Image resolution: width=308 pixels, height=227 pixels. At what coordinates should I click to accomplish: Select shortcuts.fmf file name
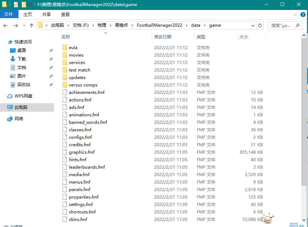click(x=82, y=212)
